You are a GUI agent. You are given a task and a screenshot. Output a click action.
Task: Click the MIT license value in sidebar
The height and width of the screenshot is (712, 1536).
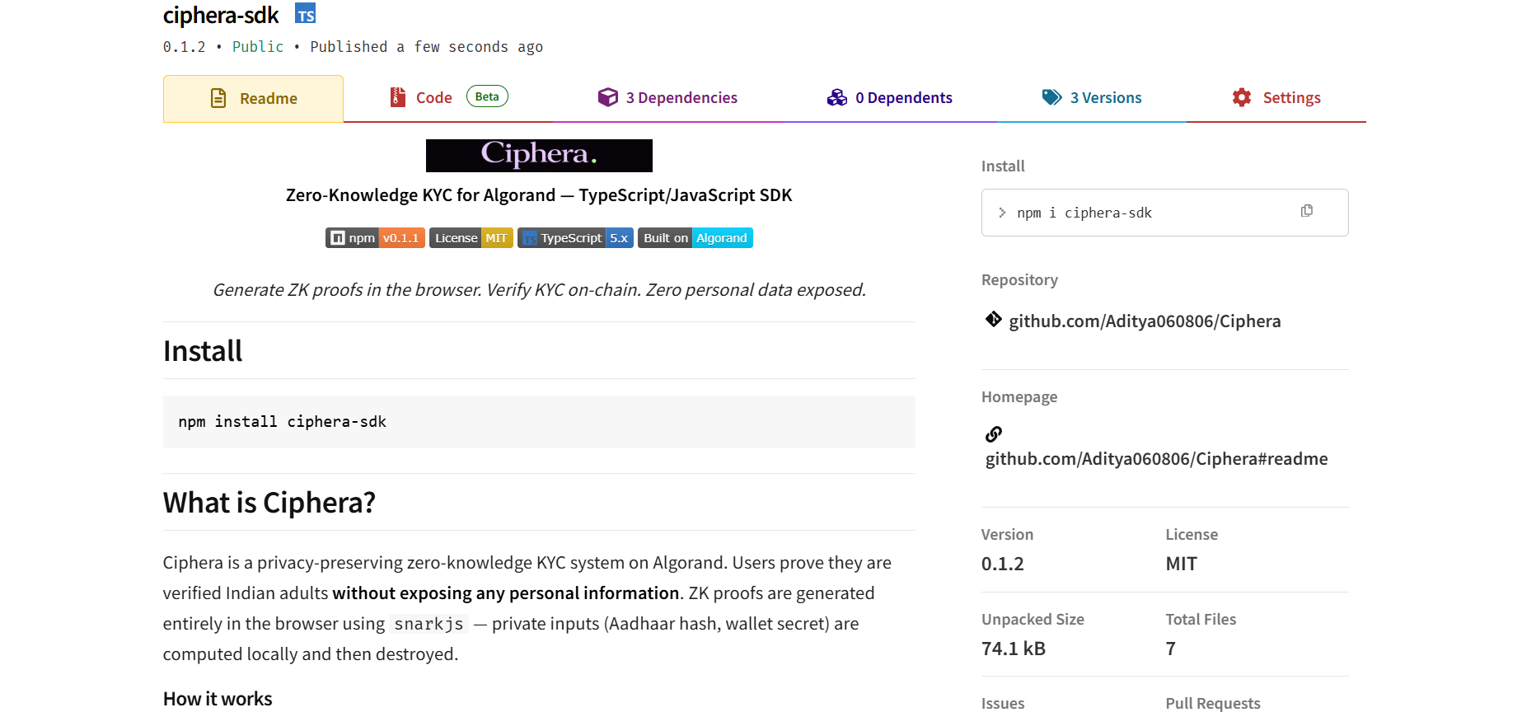click(1181, 564)
